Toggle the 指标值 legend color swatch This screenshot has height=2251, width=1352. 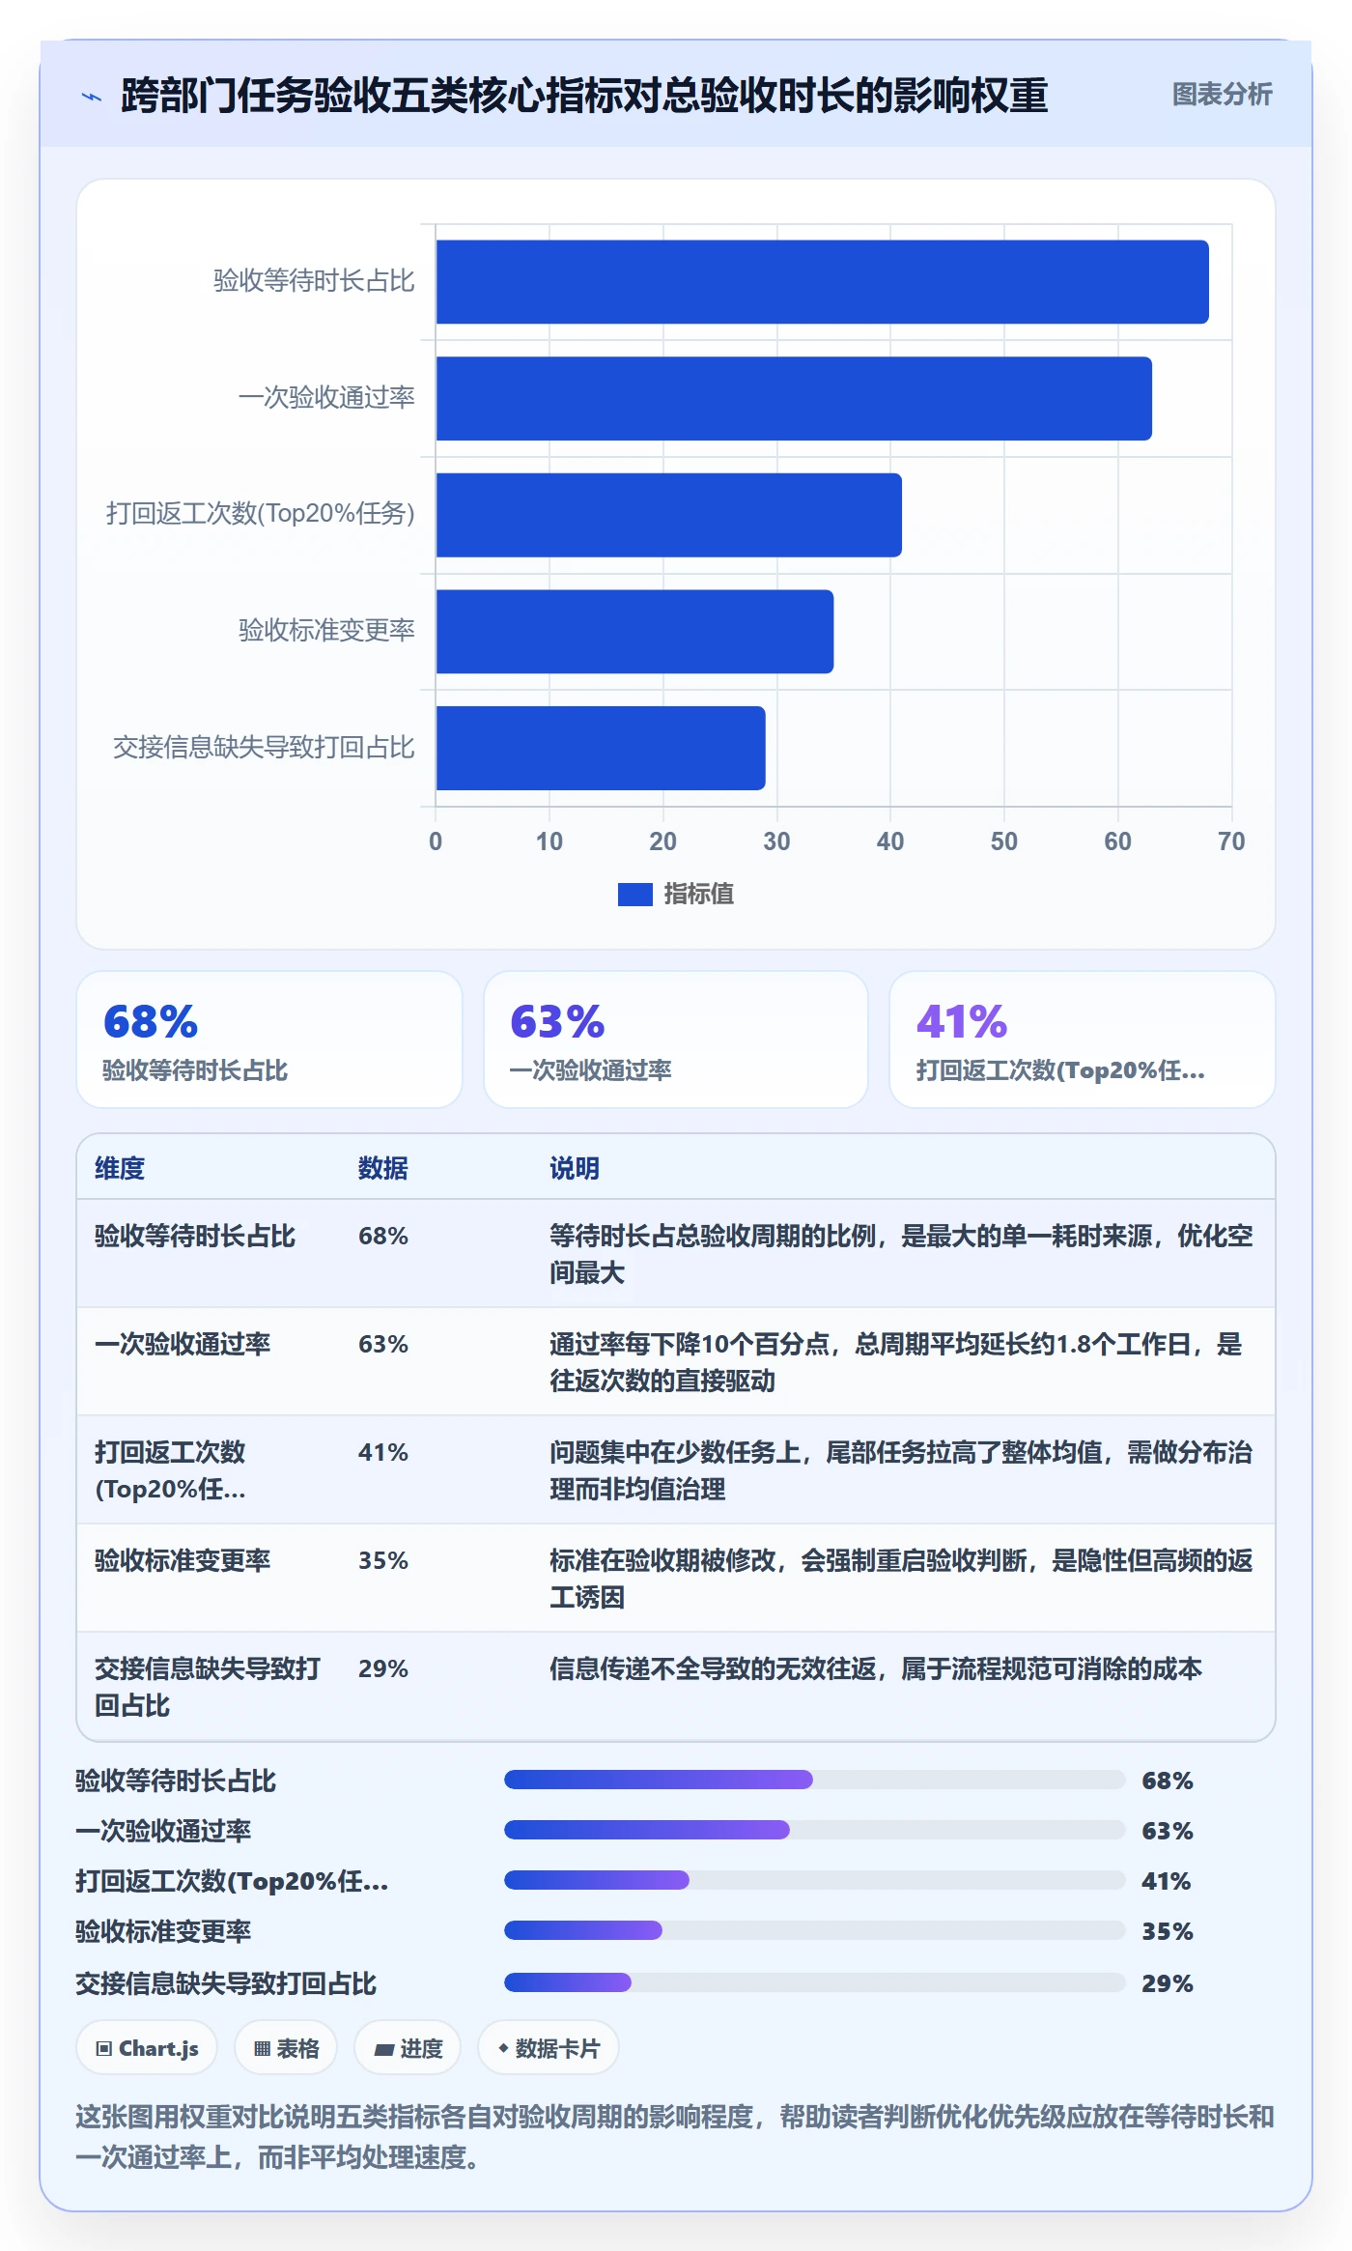(x=634, y=895)
